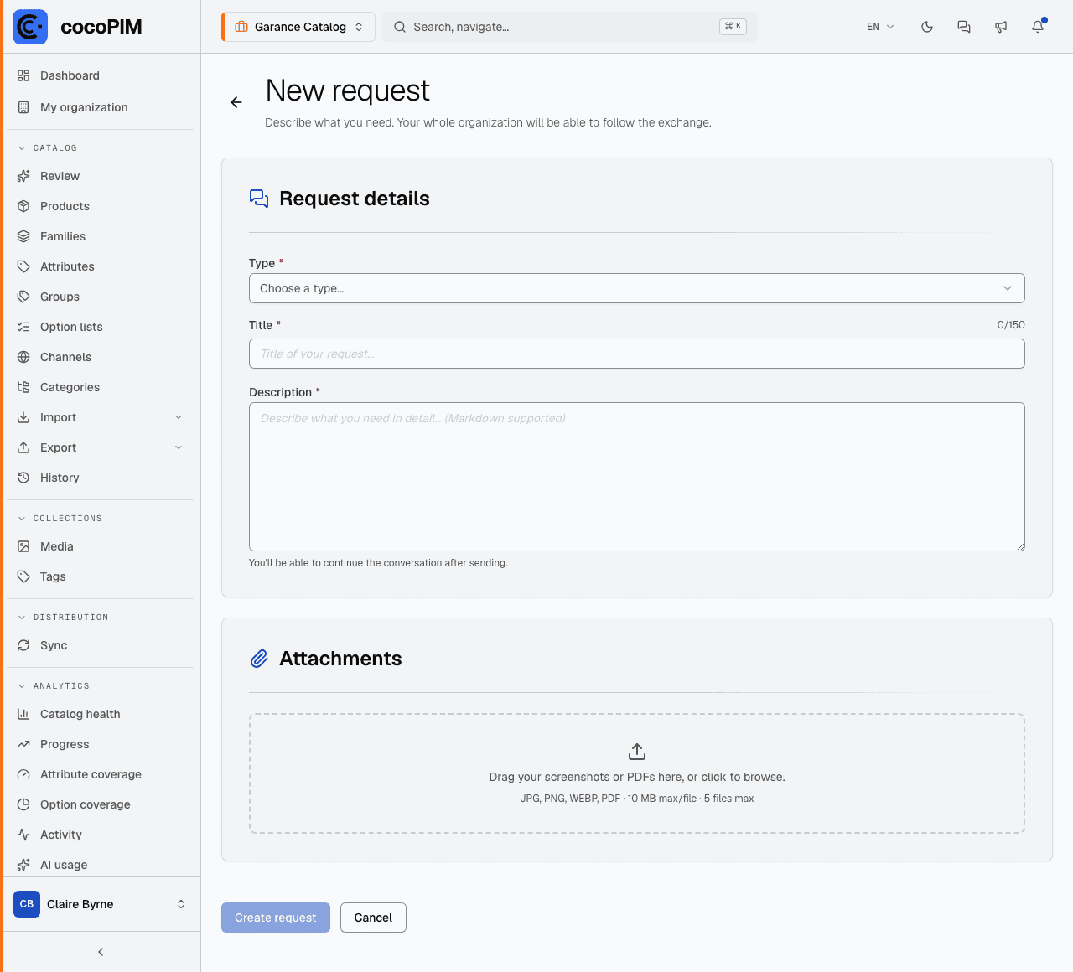1073x972 pixels.
Task: Click the upload icon in attachments dropzone
Action: tap(637, 751)
